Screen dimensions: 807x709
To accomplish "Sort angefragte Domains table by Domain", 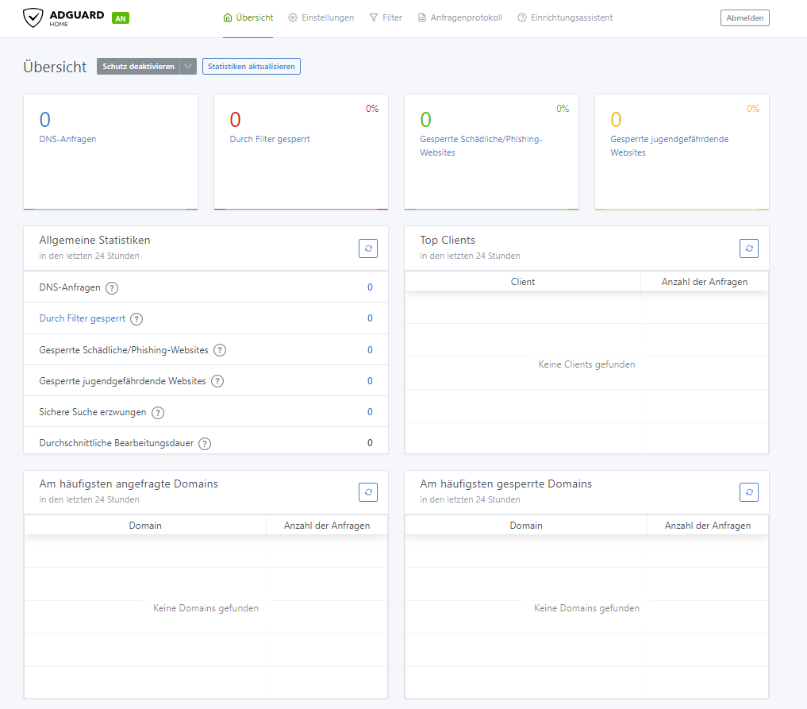I will tap(145, 525).
